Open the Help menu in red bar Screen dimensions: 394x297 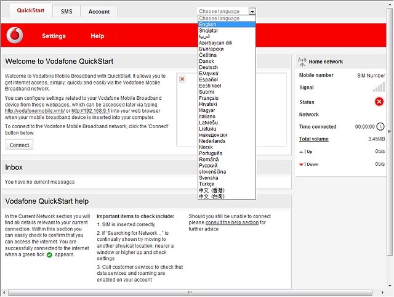(97, 36)
